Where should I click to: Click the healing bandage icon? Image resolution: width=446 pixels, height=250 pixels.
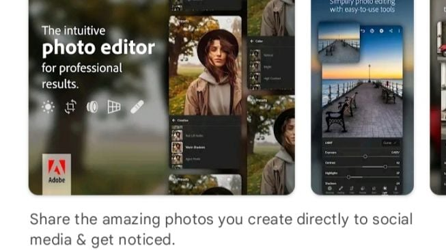pyautogui.click(x=137, y=107)
